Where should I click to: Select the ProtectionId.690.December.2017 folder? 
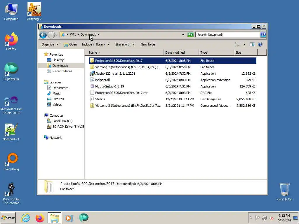point(172,61)
